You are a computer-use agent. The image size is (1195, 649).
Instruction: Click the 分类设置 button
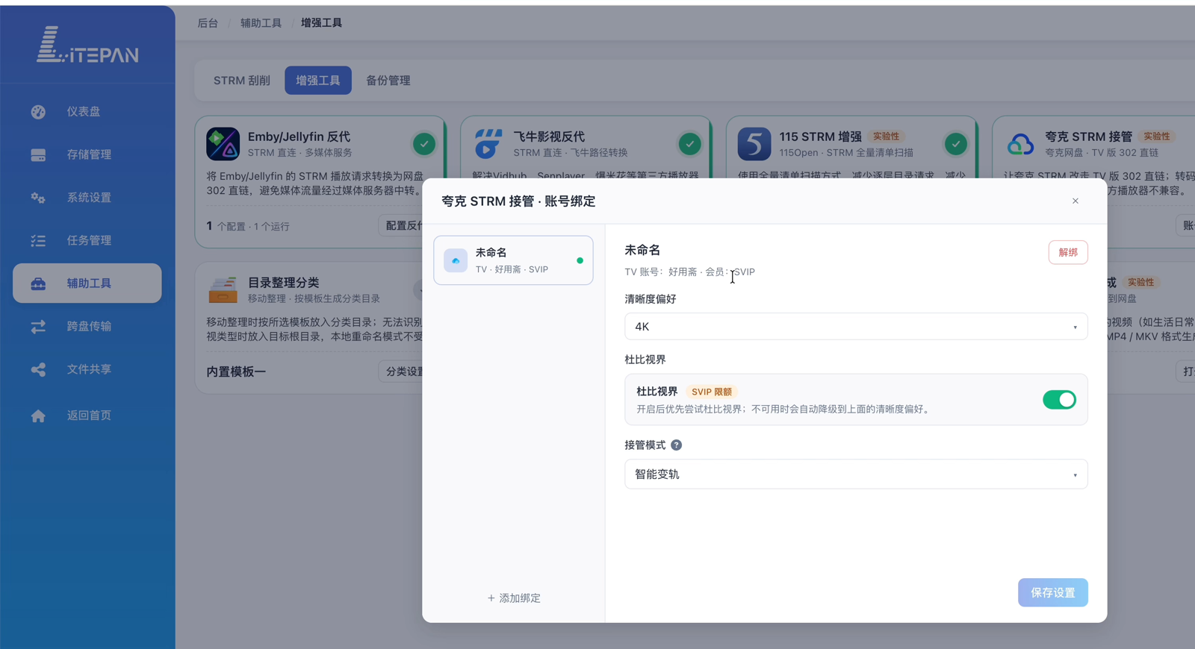click(401, 371)
